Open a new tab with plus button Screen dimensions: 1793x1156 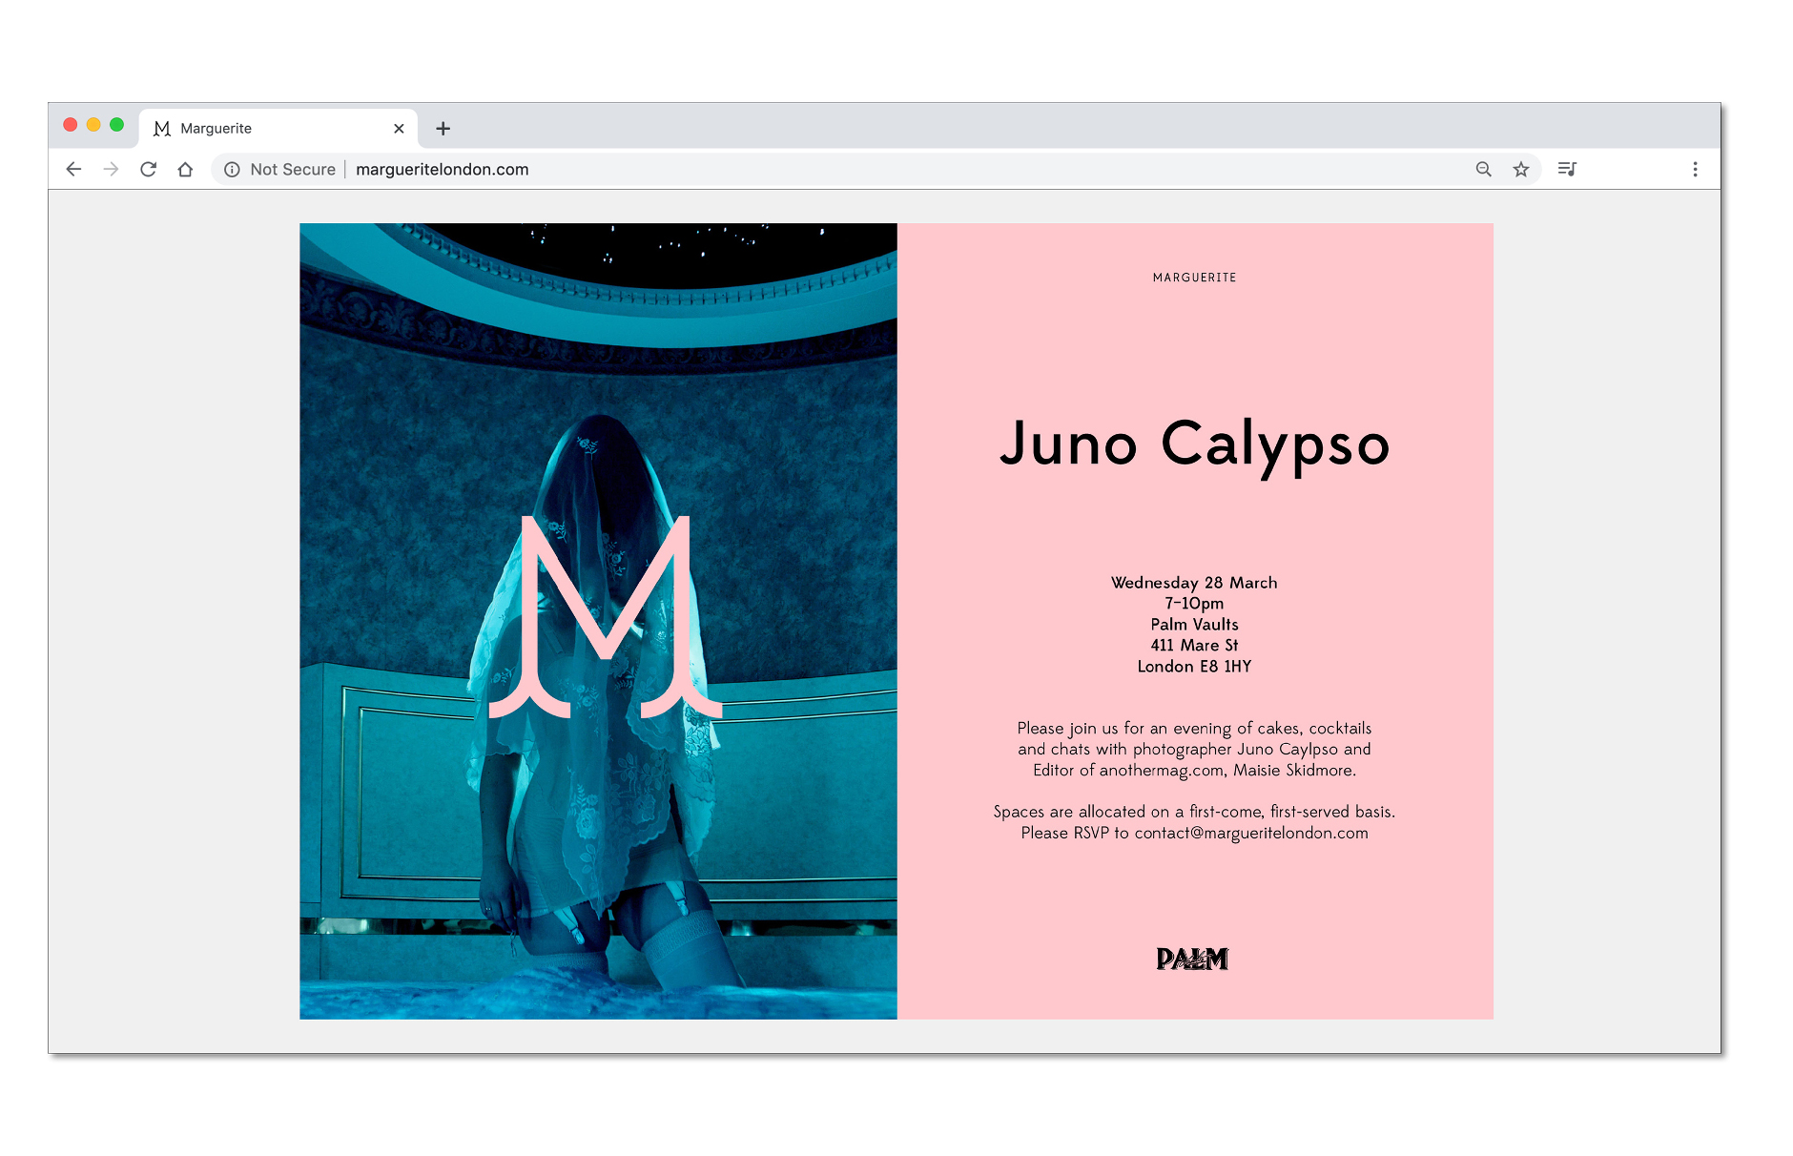coord(443,129)
